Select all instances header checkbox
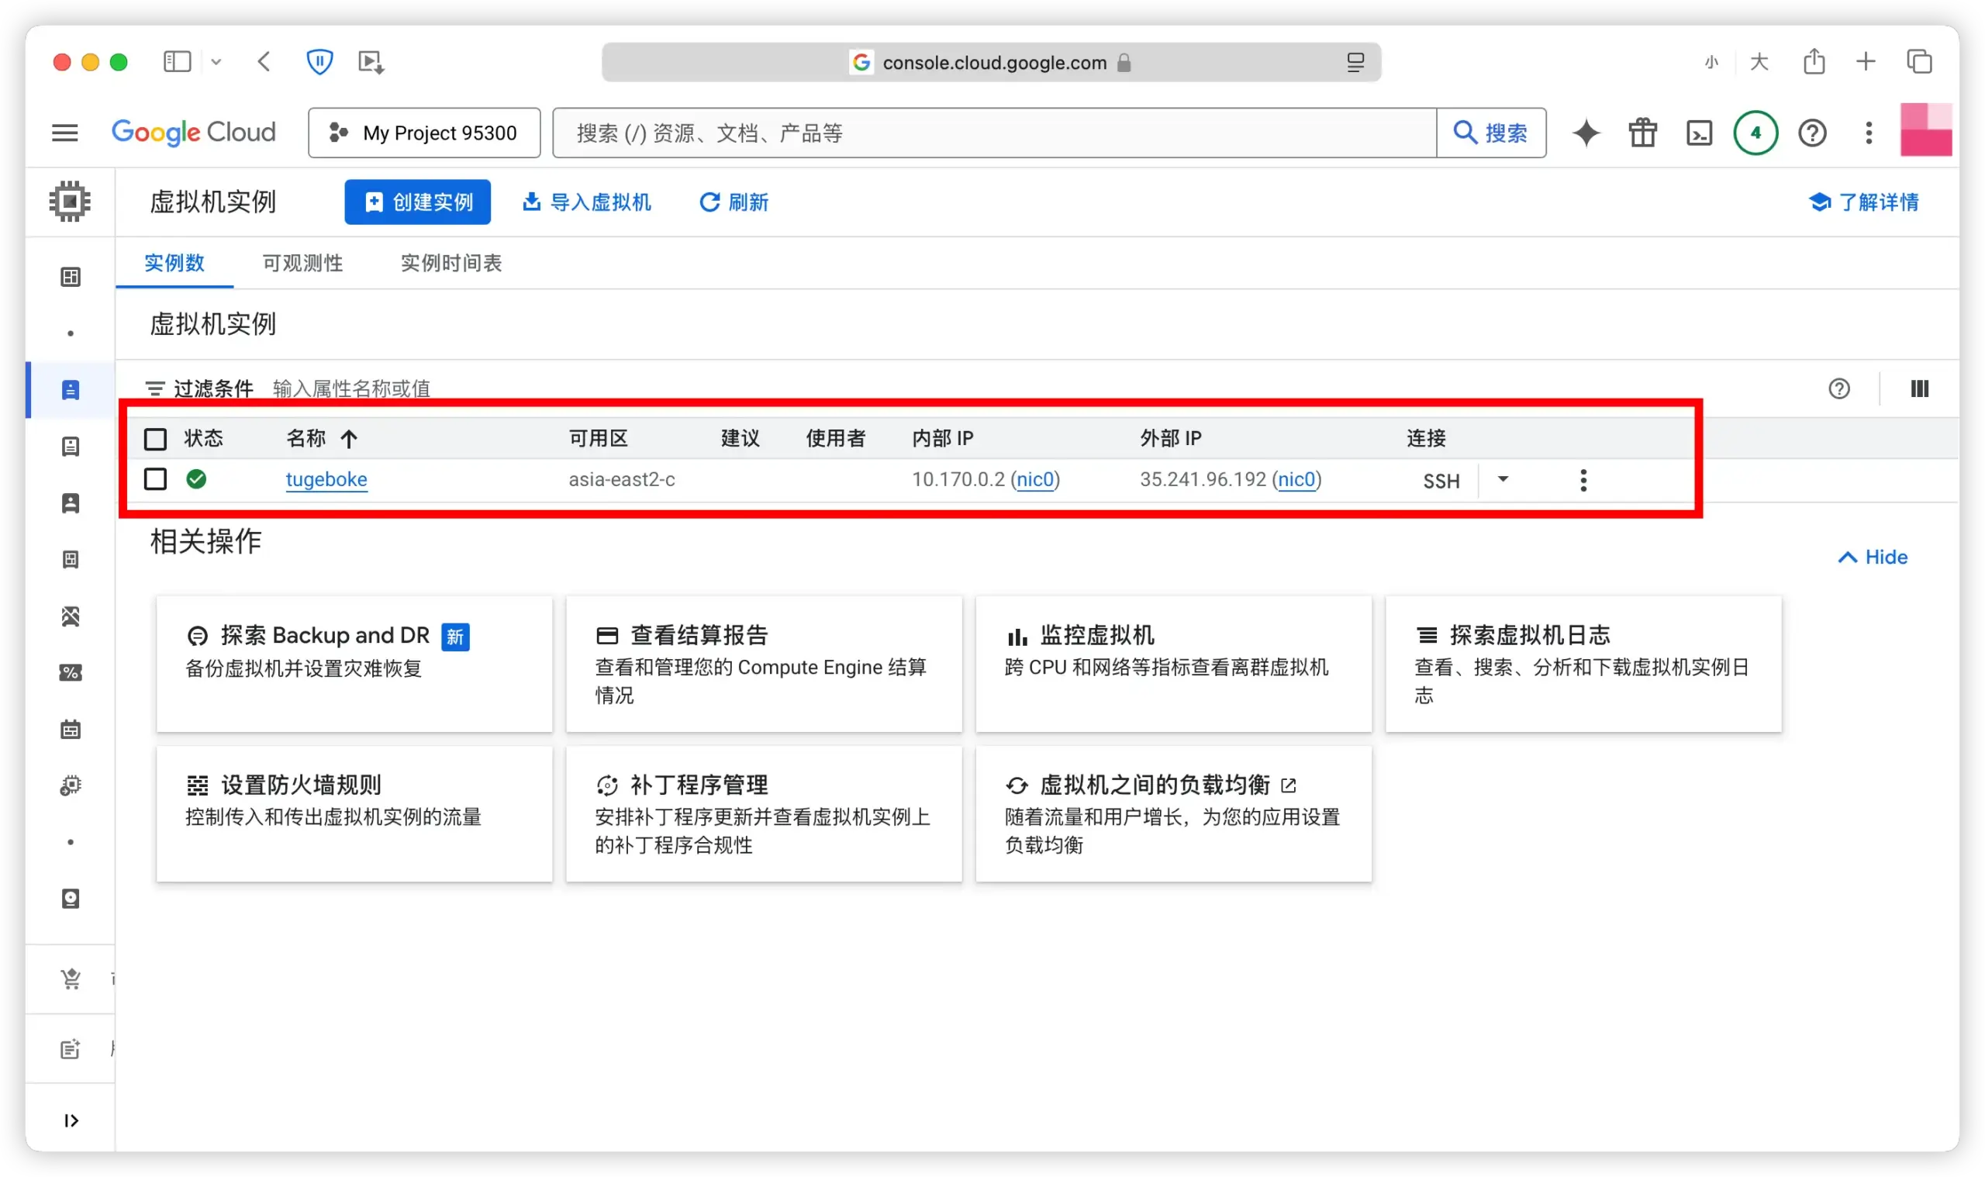Image resolution: width=1985 pixels, height=1177 pixels. tap(155, 439)
